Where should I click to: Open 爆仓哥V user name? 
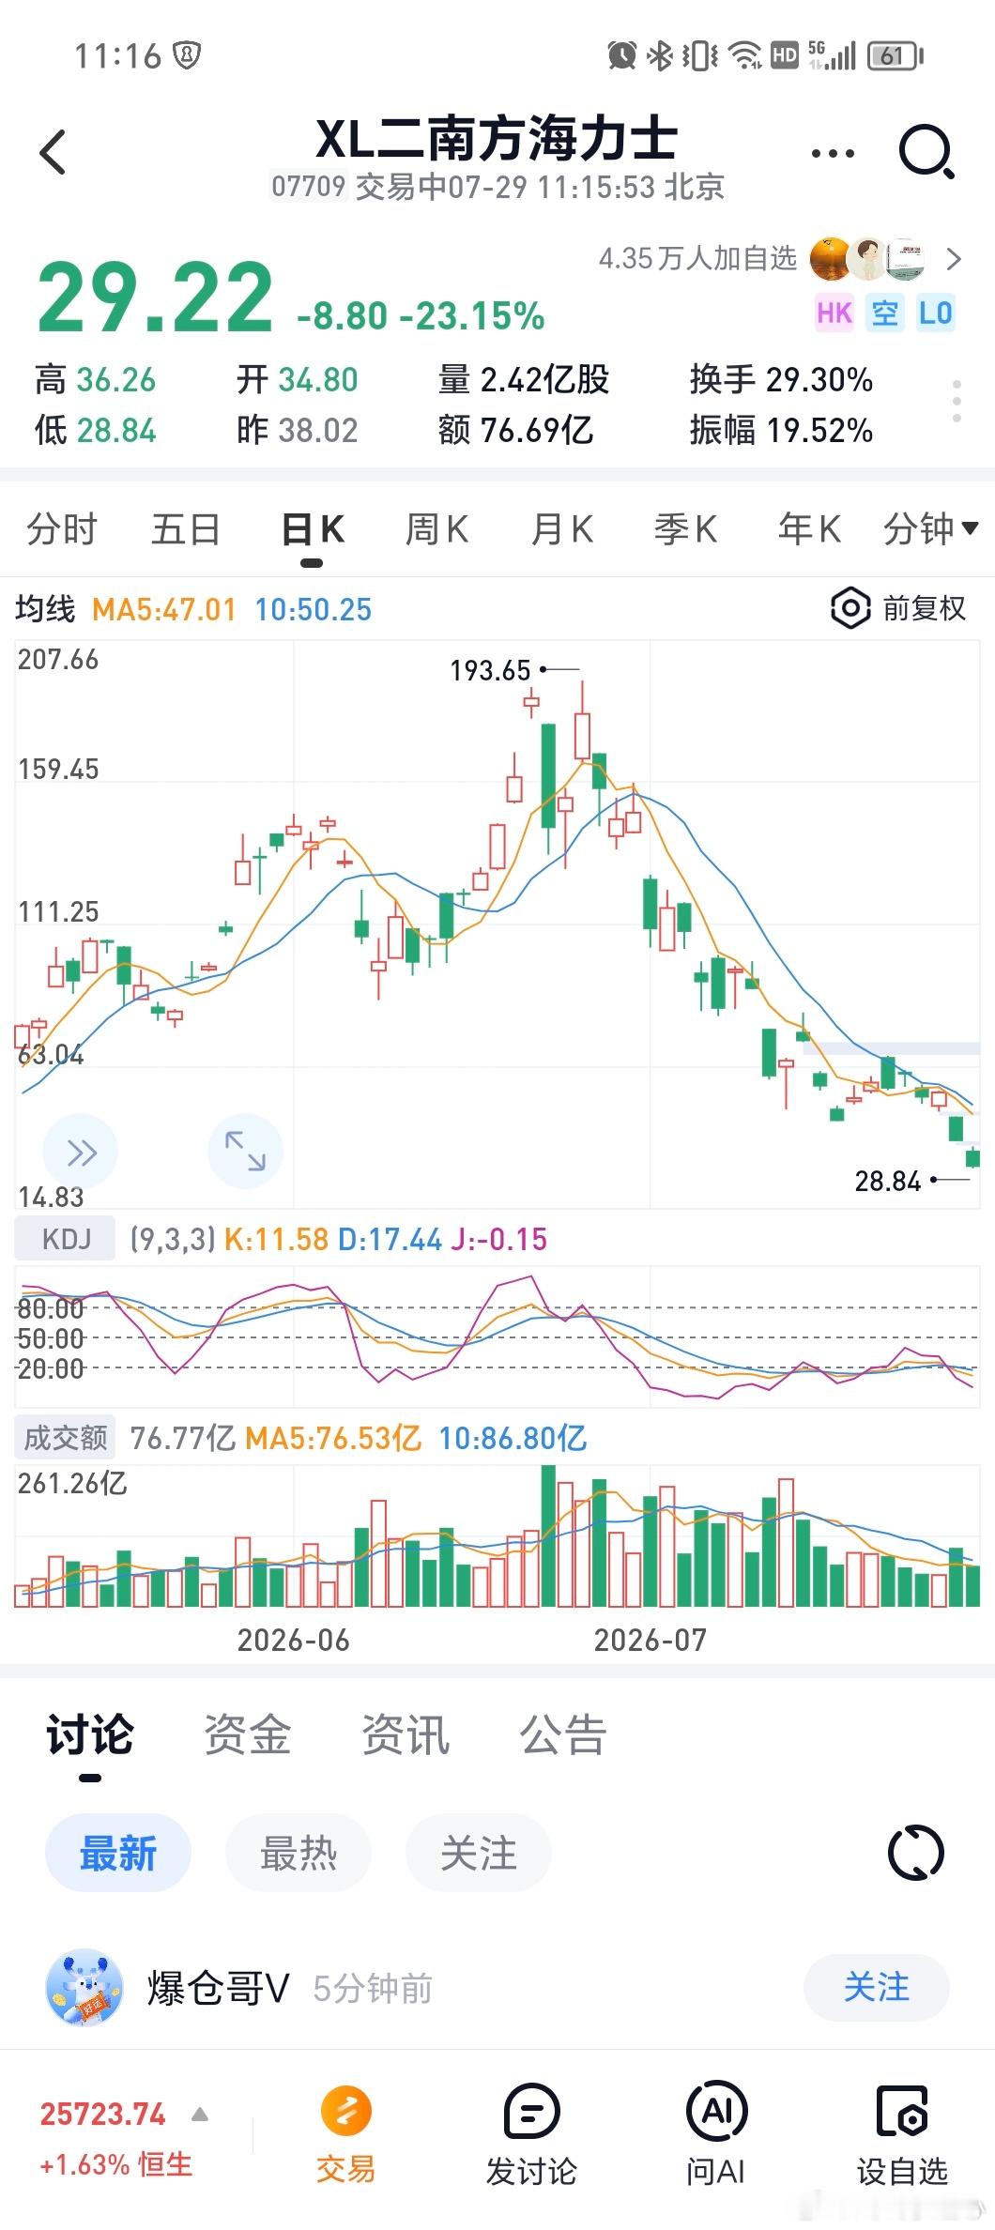click(x=218, y=1988)
